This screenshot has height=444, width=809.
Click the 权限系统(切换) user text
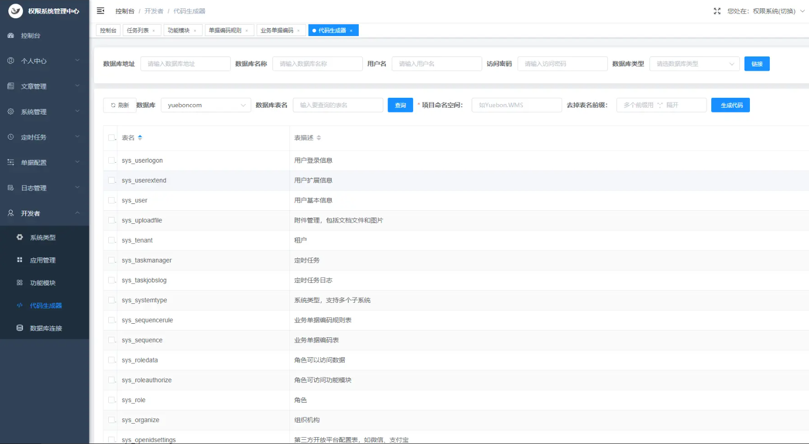[x=774, y=11]
